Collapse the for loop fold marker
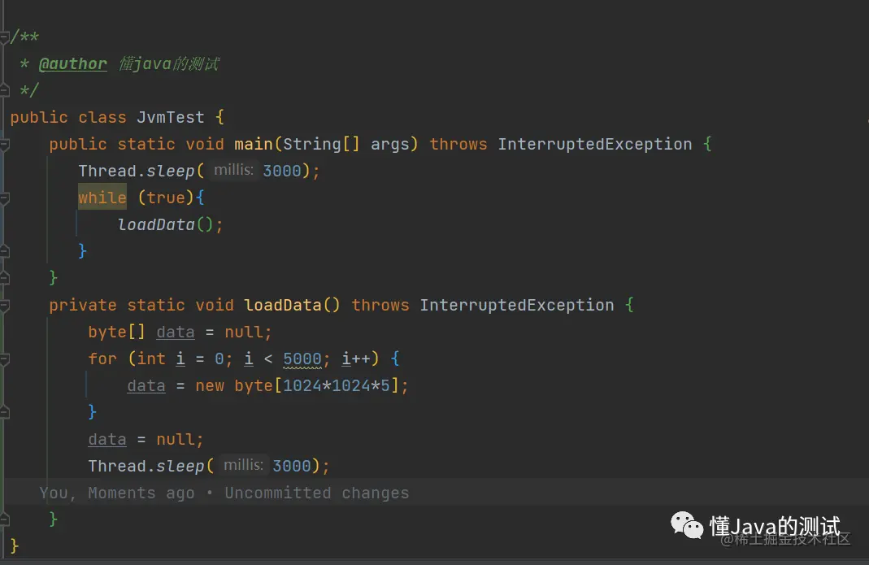Viewport: 869px width, 565px height. click(x=4, y=359)
